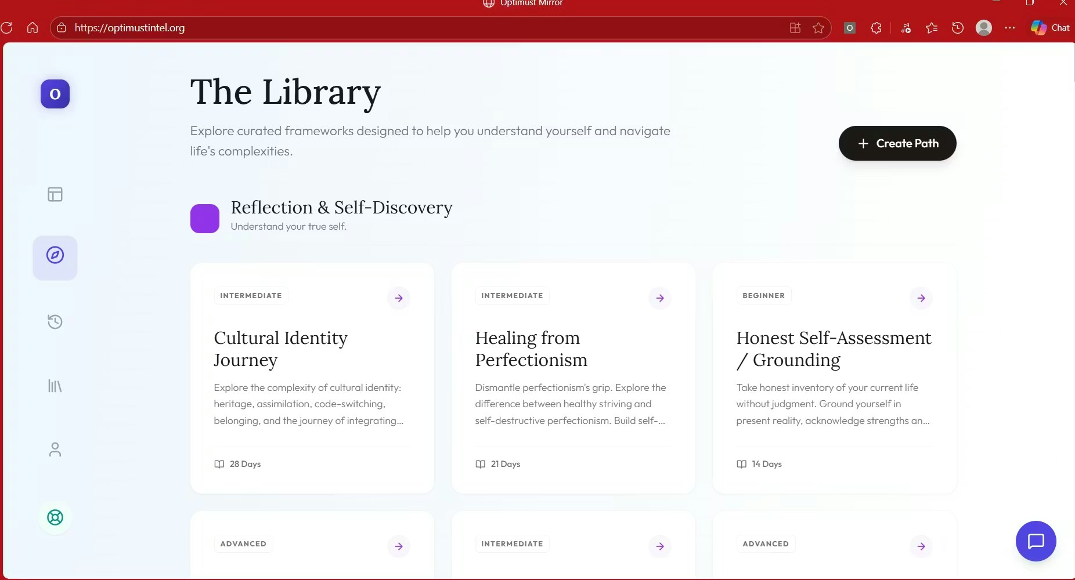1075x580 pixels.
Task: Click the 'Reflection & Self-Discovery' heading
Action: coord(341,207)
